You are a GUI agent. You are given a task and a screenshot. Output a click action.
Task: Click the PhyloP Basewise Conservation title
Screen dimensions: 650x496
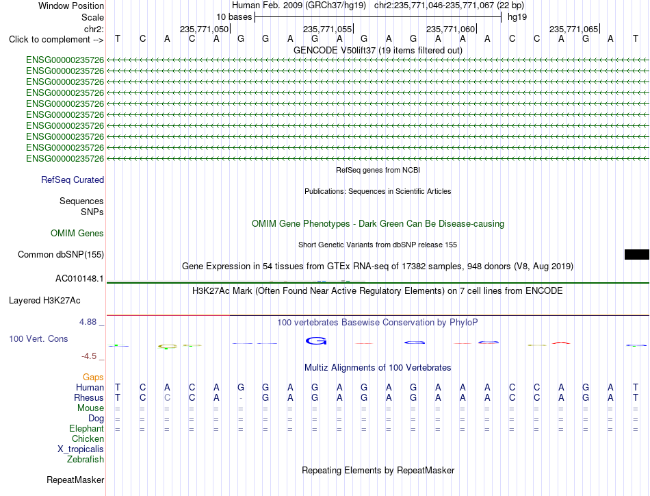pyautogui.click(x=378, y=322)
